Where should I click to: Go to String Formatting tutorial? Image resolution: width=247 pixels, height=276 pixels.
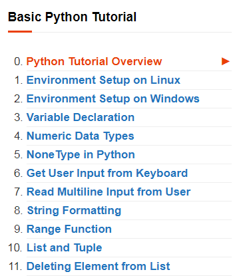pos(74,210)
